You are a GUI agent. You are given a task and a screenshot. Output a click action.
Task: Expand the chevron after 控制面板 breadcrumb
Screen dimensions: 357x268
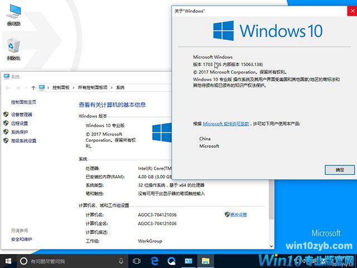74,88
